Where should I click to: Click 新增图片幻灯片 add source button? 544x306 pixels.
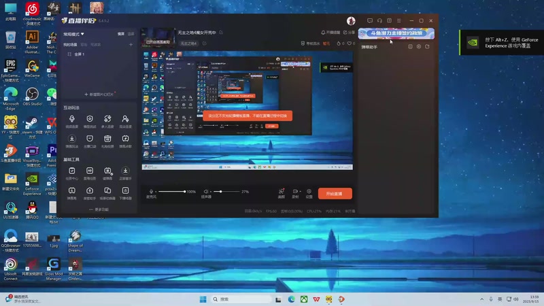pyautogui.click(x=99, y=94)
